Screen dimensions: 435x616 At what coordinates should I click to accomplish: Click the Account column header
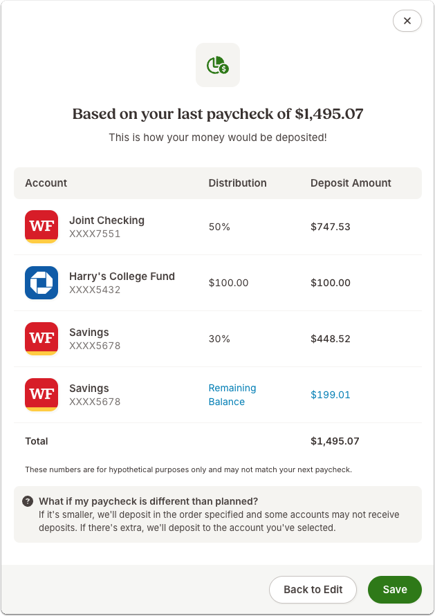pyautogui.click(x=46, y=183)
